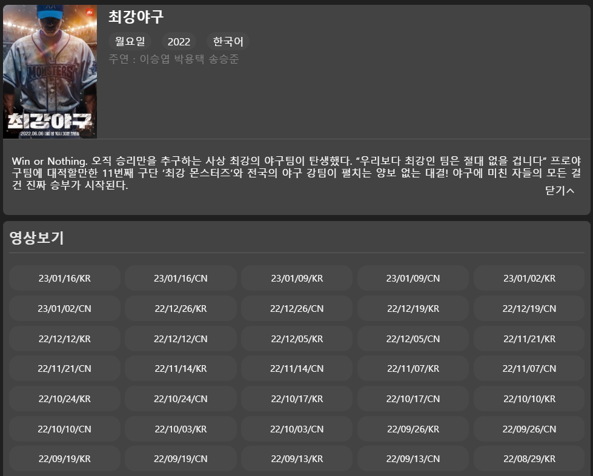Choose episode 22/10/24/KR
The width and height of the screenshot is (593, 476).
coord(65,398)
